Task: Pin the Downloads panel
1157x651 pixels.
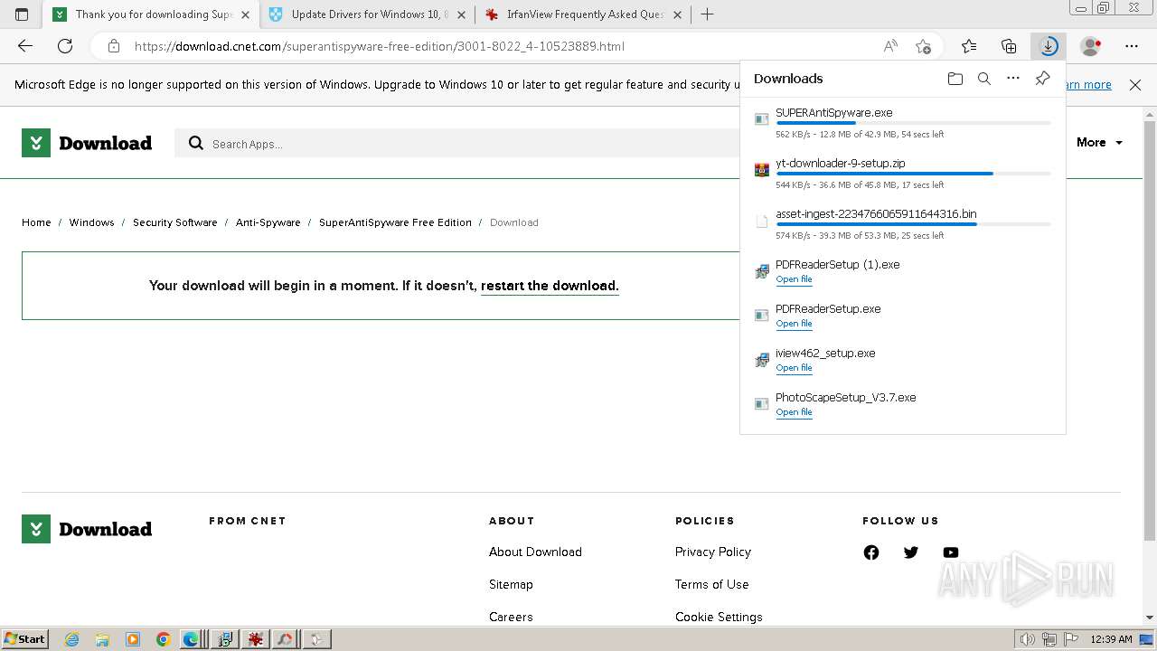Action: 1042,79
